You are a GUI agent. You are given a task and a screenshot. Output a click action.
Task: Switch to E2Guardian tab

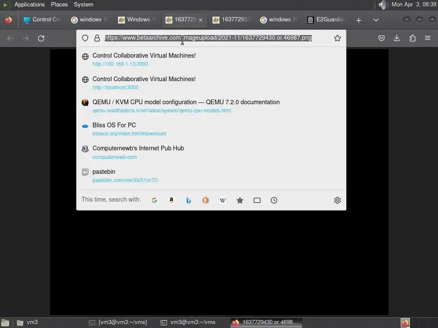click(x=326, y=20)
